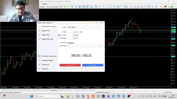Select the trendline drawing tool

pos(111,7)
